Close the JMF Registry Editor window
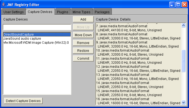 [x=184, y=5]
